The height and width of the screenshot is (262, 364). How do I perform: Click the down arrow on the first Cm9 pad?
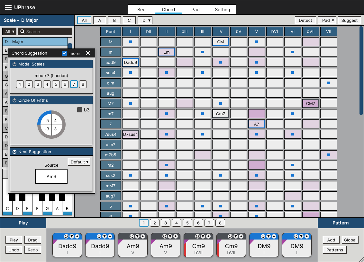point(203,236)
